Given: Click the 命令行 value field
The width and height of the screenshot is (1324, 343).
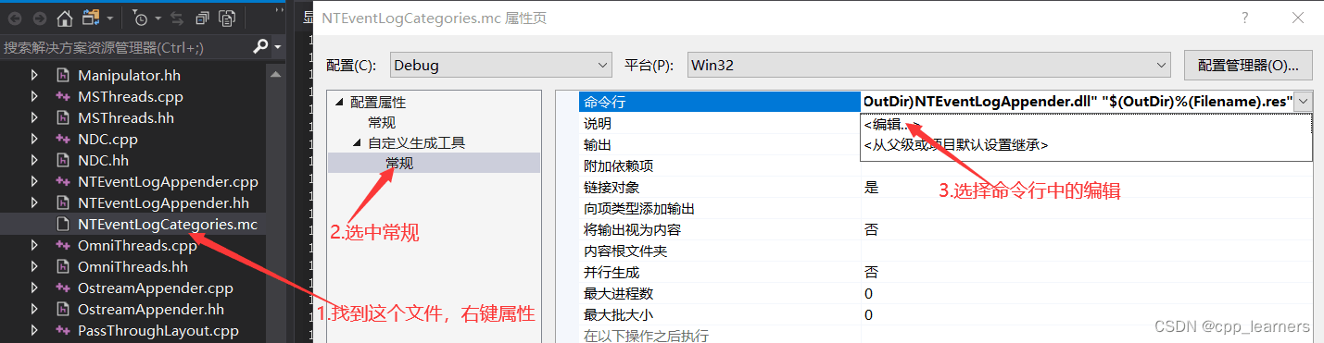Looking at the screenshot, I should 1078,102.
